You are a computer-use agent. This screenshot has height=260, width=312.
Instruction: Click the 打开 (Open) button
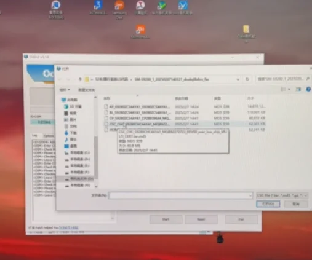click(x=268, y=203)
